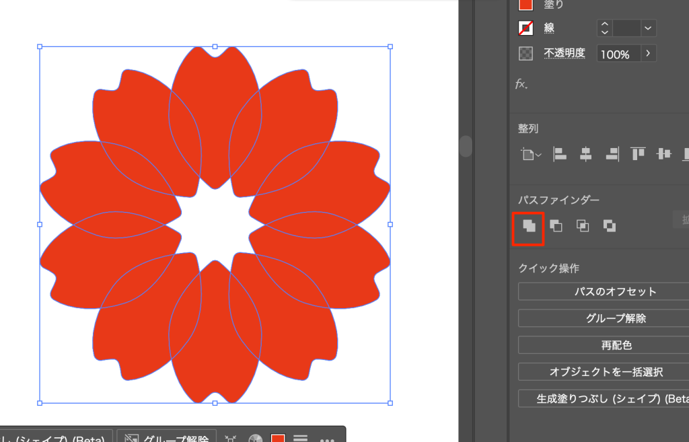
Task: Open the fx effects menu
Action: tap(521, 84)
